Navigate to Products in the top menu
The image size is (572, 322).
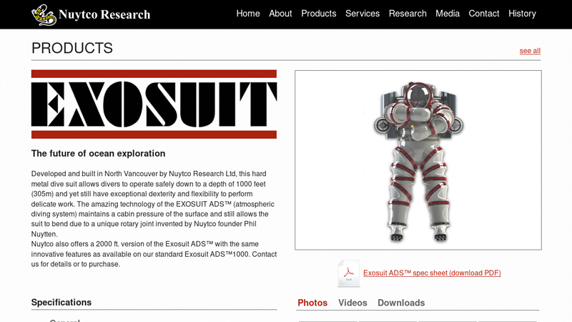pos(318,14)
